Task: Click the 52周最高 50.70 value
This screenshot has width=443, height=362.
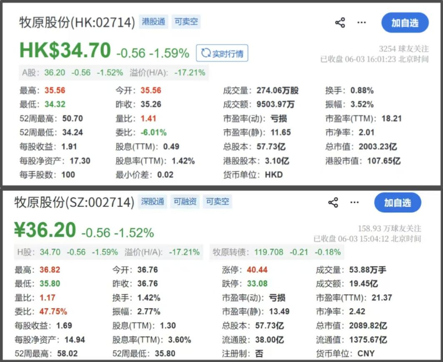Action: [x=73, y=119]
